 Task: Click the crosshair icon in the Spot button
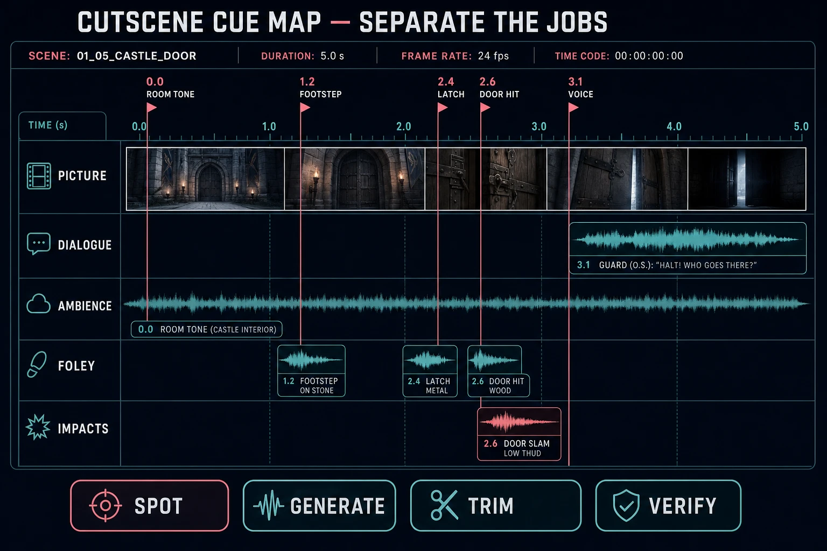coord(106,505)
